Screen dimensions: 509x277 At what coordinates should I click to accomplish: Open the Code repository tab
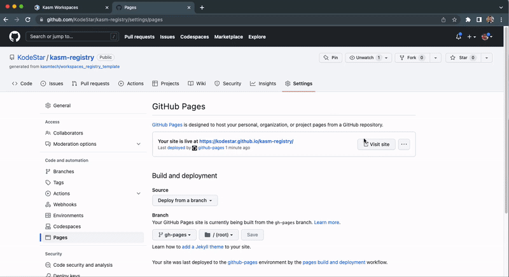point(22,83)
